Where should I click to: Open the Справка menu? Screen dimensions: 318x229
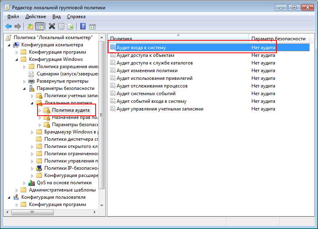[x=76, y=17]
